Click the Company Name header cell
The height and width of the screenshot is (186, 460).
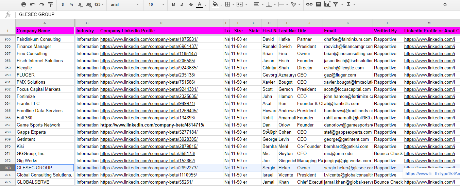pyautogui.click(x=45, y=31)
